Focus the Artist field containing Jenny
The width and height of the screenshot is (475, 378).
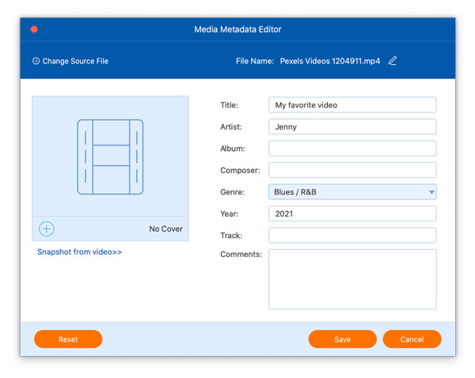pos(352,127)
